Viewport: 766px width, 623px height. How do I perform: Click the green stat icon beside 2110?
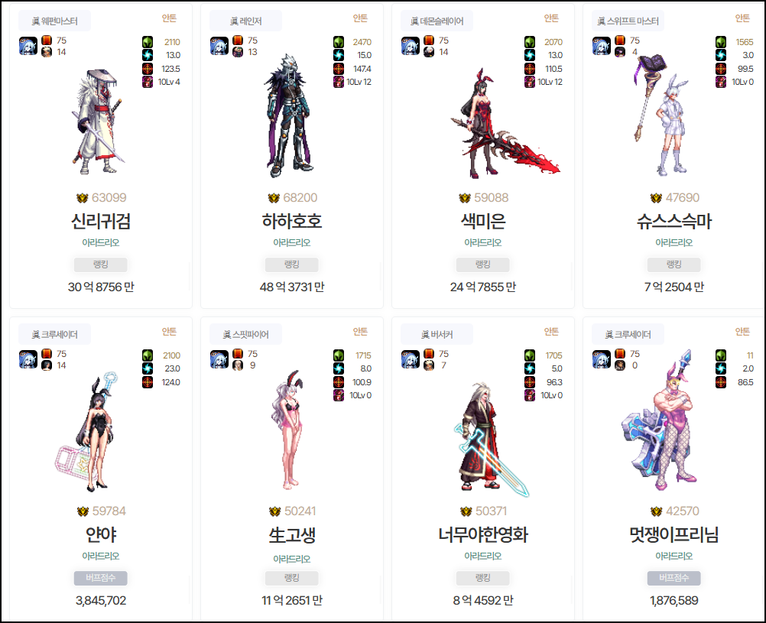(148, 42)
